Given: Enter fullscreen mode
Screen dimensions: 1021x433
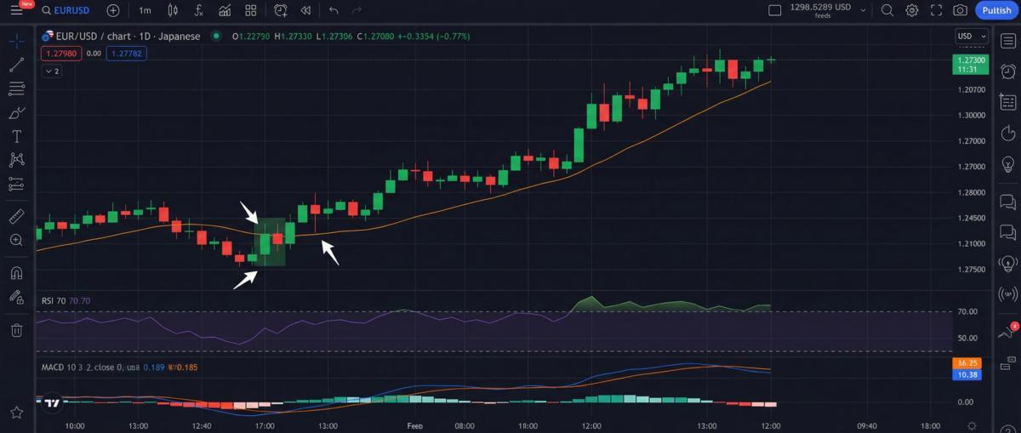Looking at the screenshot, I should [x=937, y=10].
